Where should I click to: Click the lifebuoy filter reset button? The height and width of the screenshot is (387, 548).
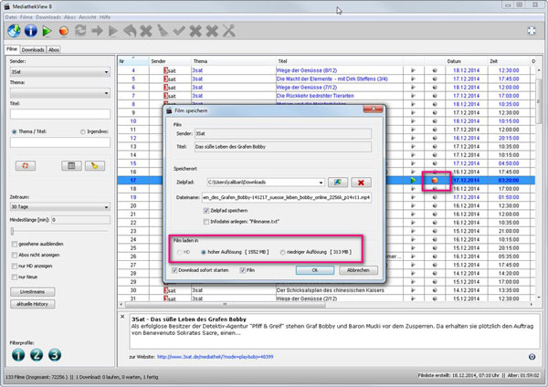click(26, 165)
